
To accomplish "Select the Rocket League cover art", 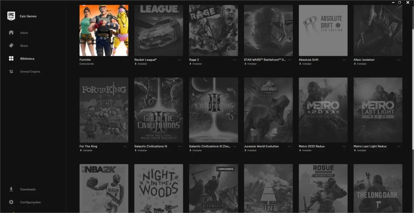I will [x=159, y=30].
